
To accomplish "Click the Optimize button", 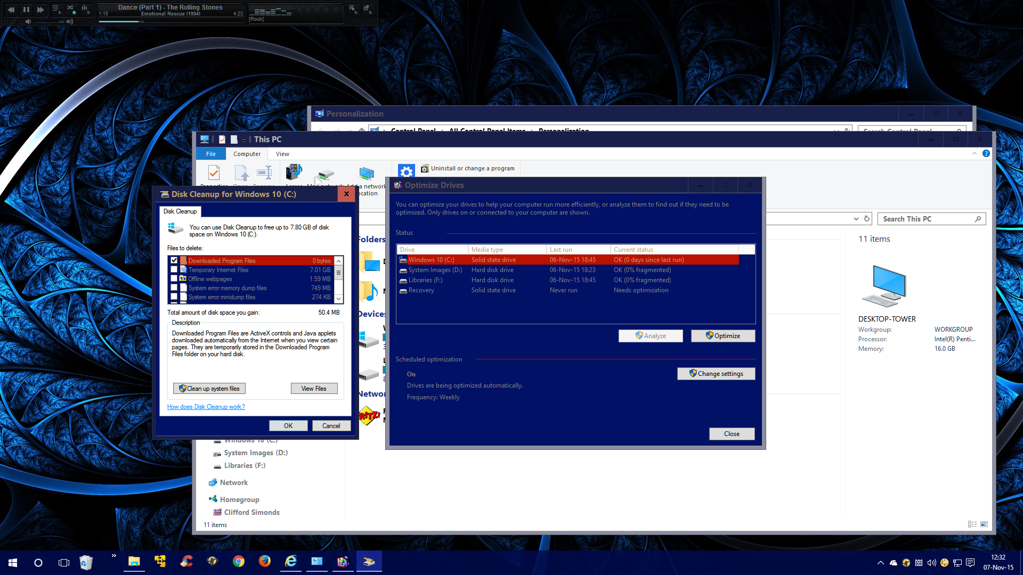I will click(x=723, y=336).
